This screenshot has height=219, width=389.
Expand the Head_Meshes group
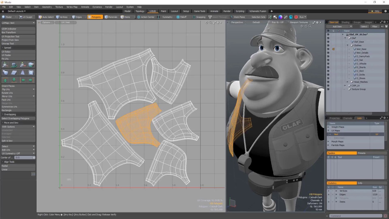pos(348,82)
